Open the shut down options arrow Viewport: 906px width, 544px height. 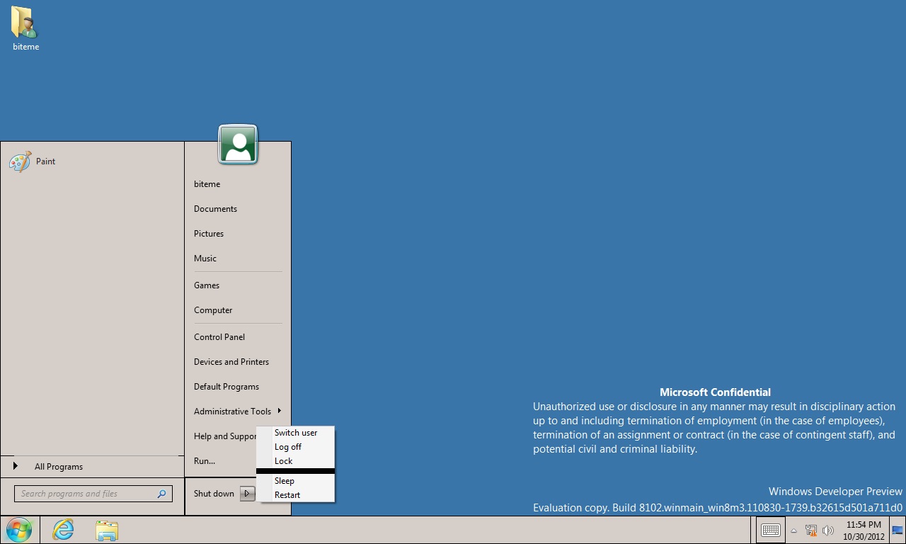[x=247, y=494]
